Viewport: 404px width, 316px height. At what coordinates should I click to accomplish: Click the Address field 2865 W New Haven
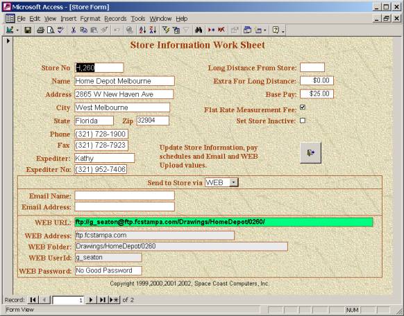(x=124, y=94)
